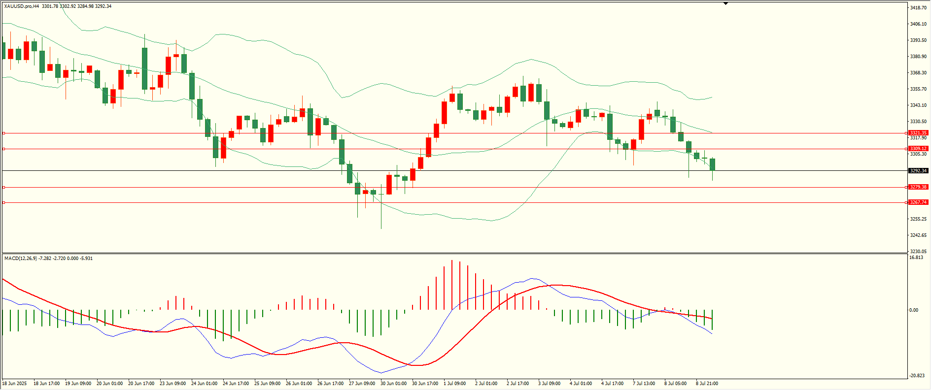Click the 2 Jul 17:00 time label
The height and width of the screenshot is (390, 931).
click(x=518, y=384)
